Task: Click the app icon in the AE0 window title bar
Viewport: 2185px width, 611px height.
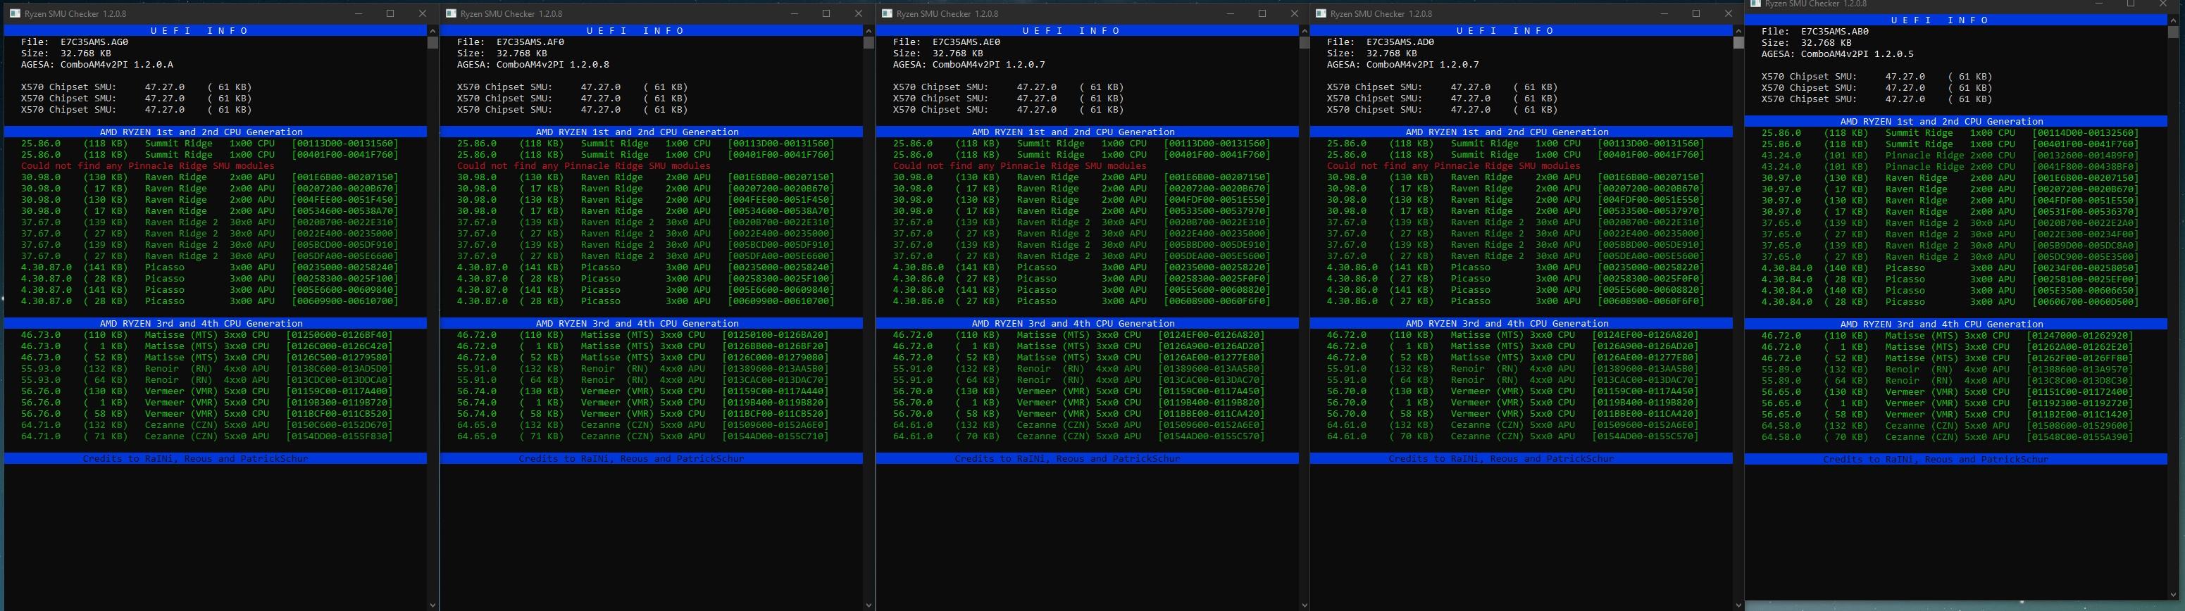Action: pyautogui.click(x=886, y=13)
